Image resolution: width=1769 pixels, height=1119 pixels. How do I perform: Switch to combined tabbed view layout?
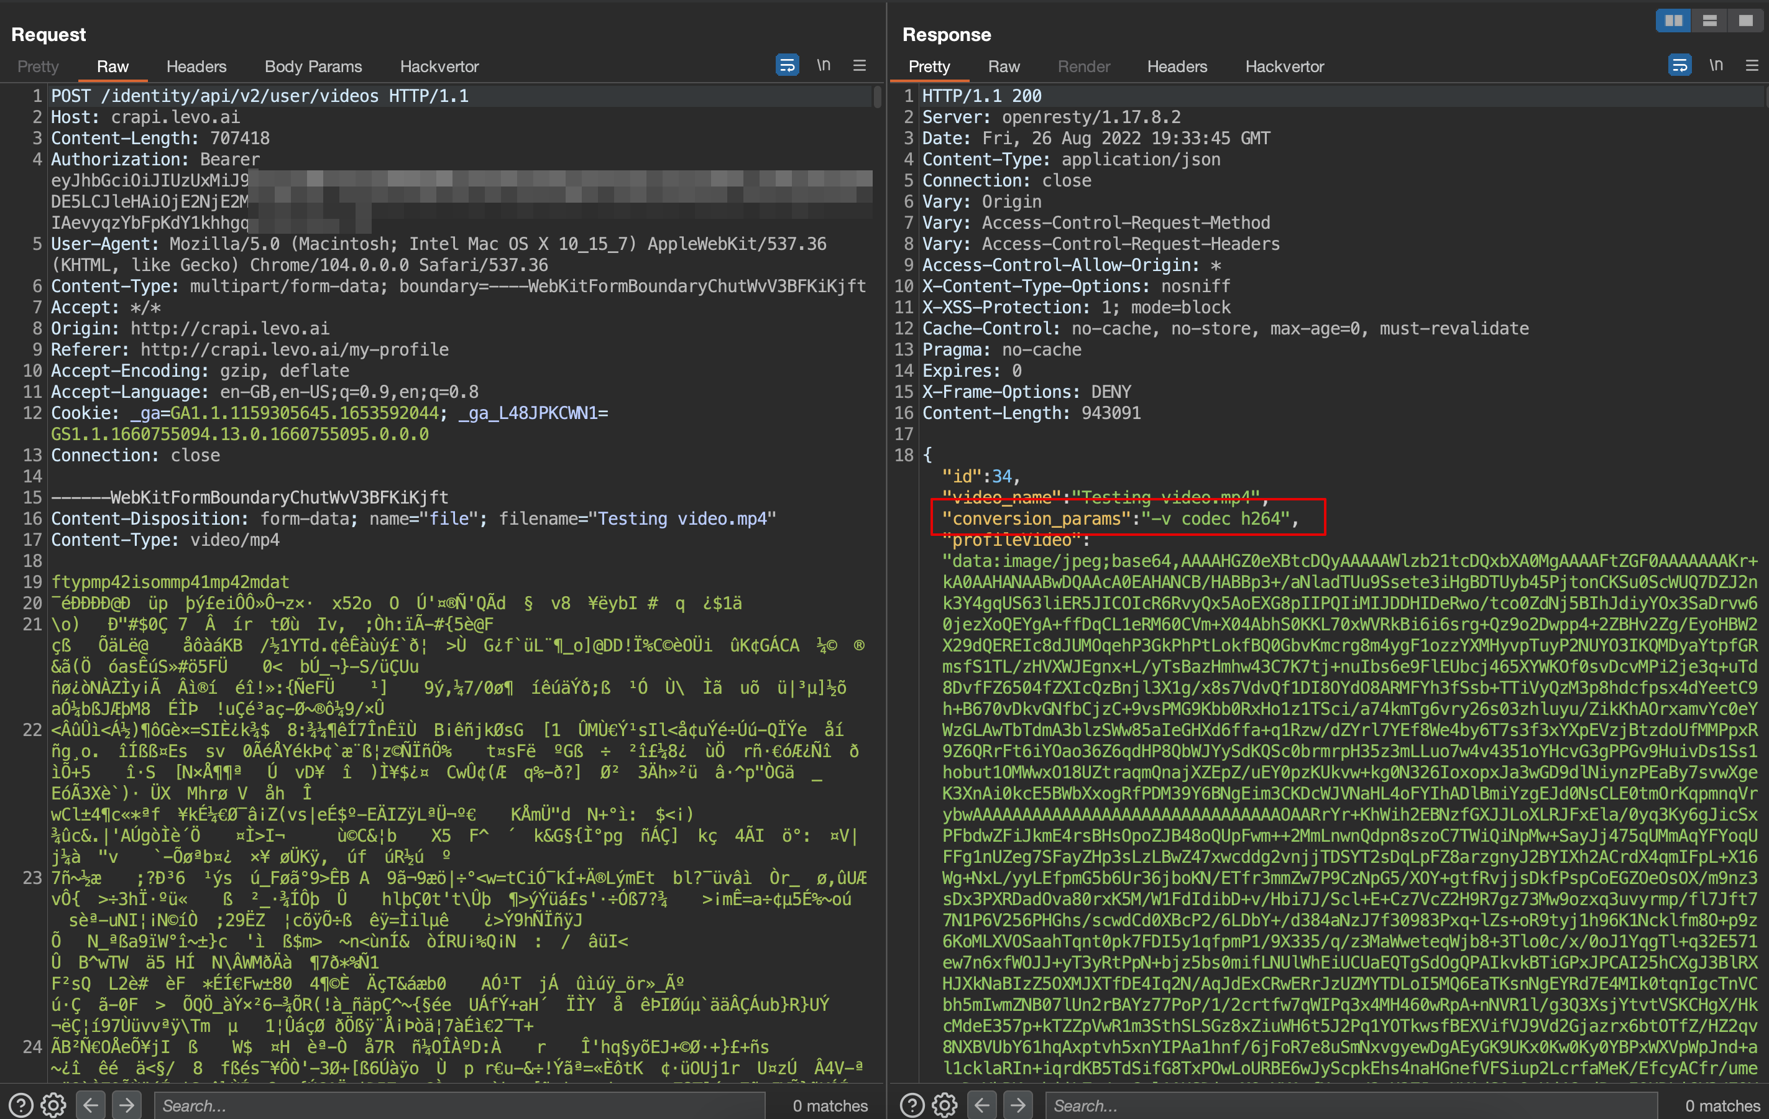pyautogui.click(x=1745, y=21)
